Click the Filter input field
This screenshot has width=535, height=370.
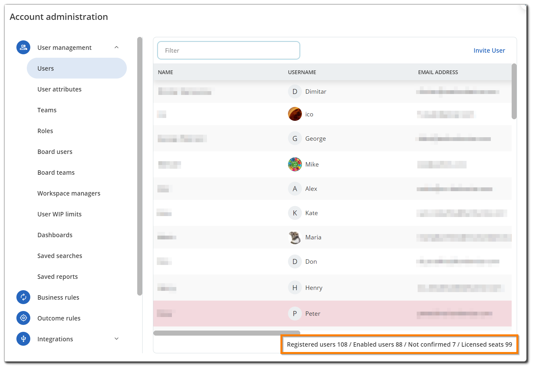(x=228, y=50)
